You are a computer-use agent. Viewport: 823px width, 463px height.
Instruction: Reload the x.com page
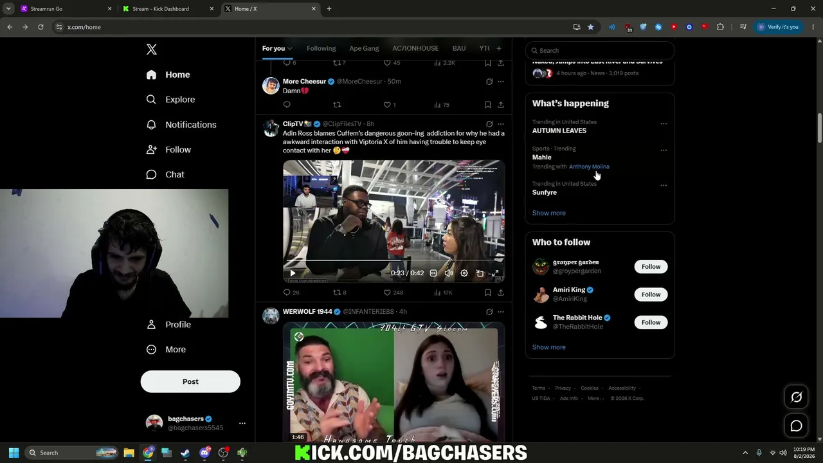click(x=41, y=27)
